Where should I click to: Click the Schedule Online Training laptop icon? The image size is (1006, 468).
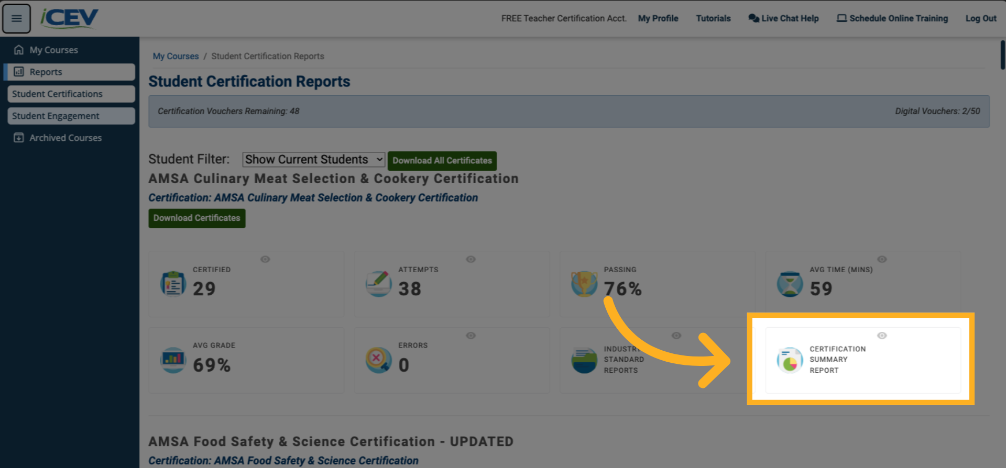pos(841,18)
